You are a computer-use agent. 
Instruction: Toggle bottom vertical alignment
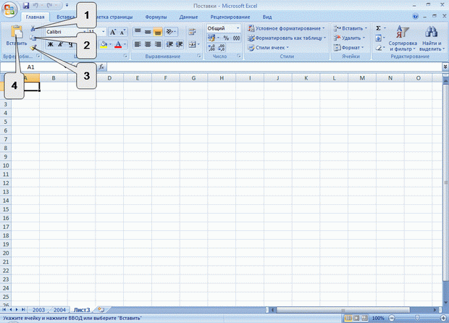click(158, 32)
